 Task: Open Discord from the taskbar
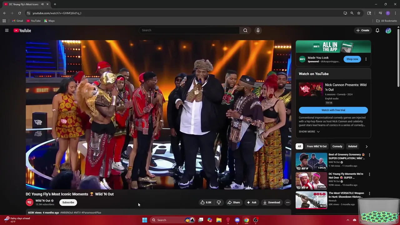[237, 220]
